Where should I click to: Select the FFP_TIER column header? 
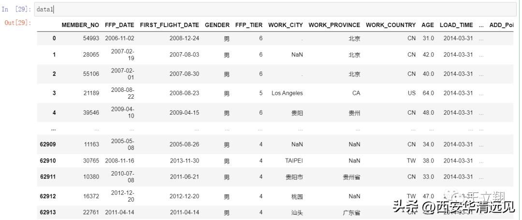pyautogui.click(x=249, y=25)
